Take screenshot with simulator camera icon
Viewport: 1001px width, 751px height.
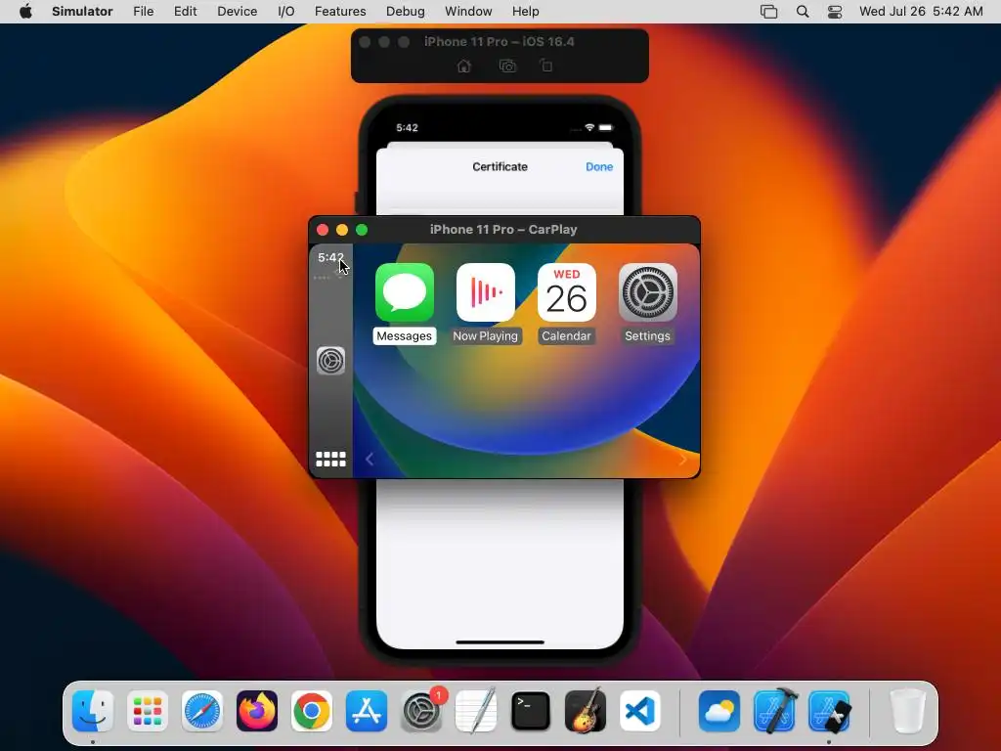[507, 66]
